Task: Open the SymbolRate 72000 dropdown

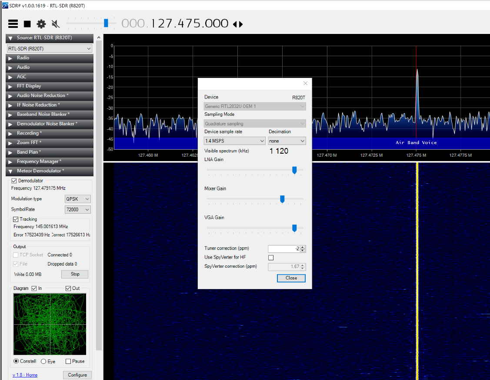Action: [77, 209]
